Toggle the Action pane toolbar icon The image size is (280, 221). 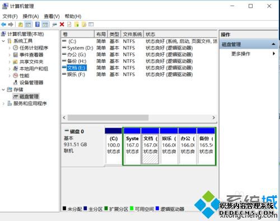point(45,25)
